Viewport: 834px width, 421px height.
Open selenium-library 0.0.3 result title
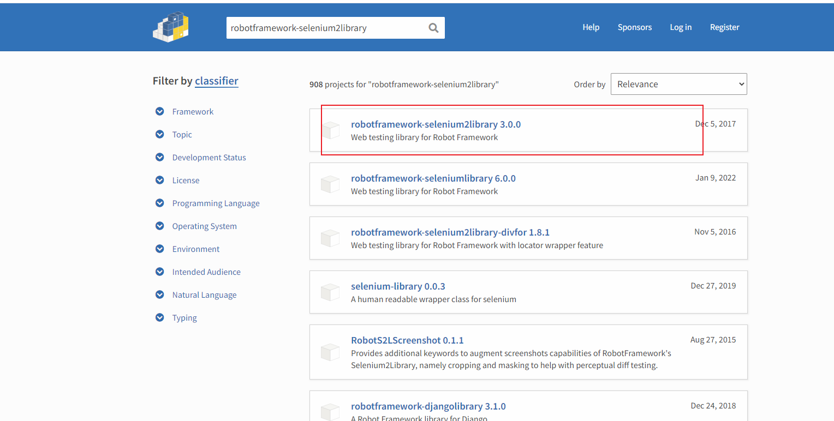click(x=398, y=286)
